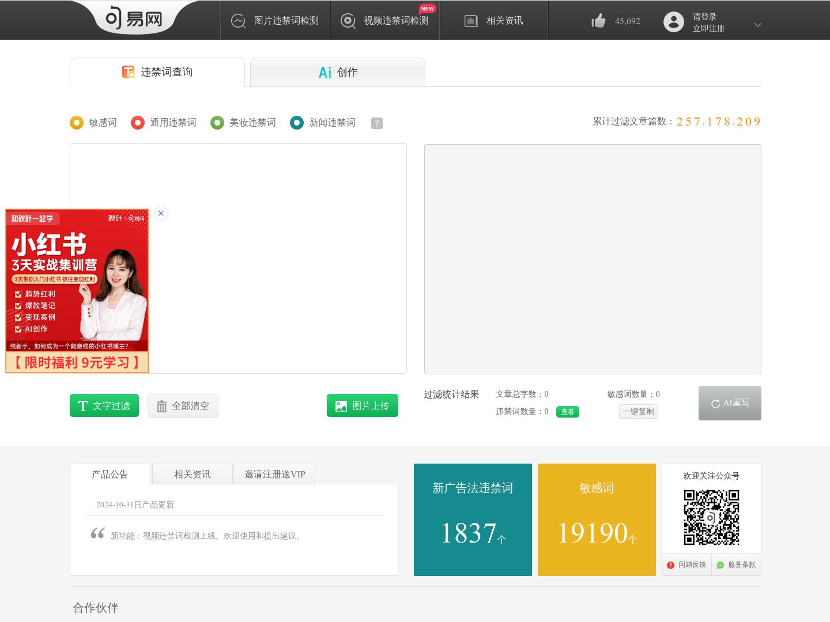Click the 图片上传 upload button
Image resolution: width=830 pixels, height=622 pixels.
363,405
